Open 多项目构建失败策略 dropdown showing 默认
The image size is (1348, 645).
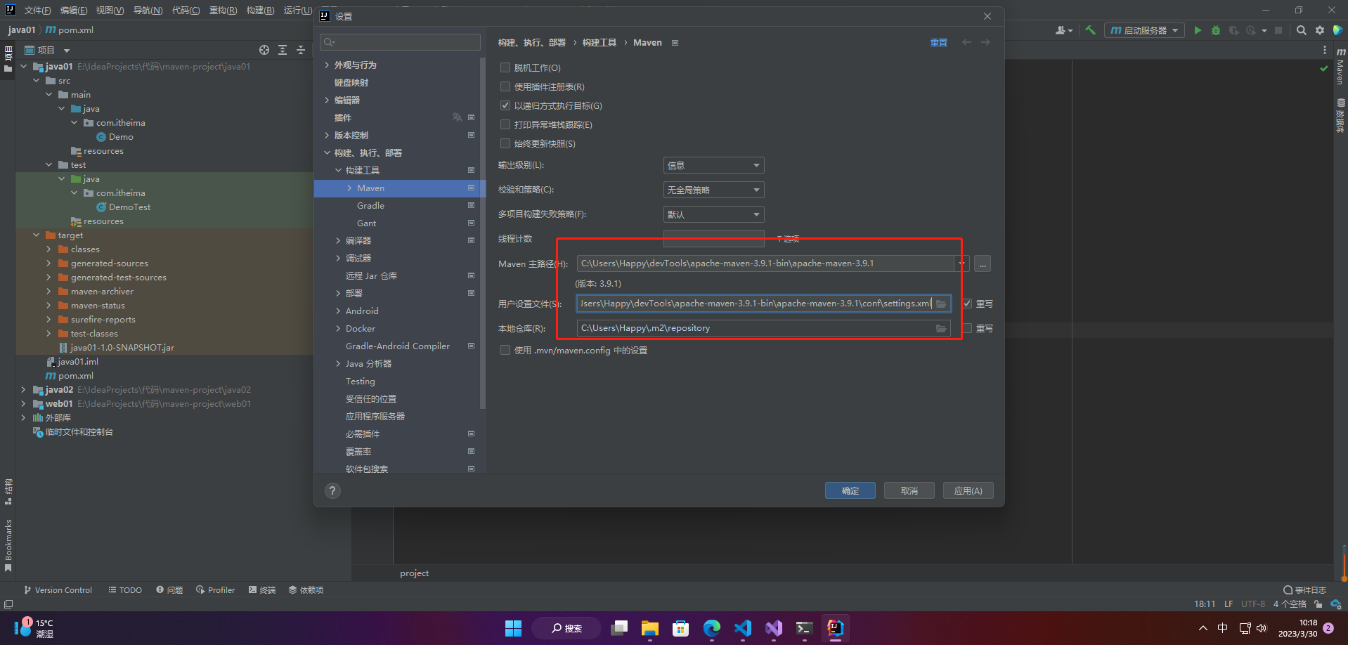713,214
